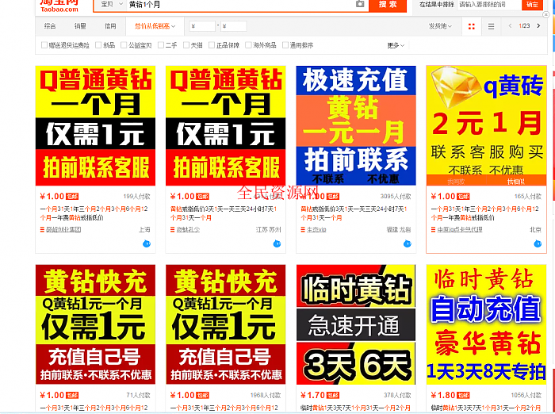Click the orange 搜索 button

coord(388,5)
